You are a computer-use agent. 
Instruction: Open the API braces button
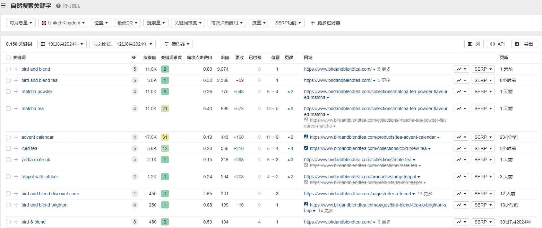(x=497, y=44)
